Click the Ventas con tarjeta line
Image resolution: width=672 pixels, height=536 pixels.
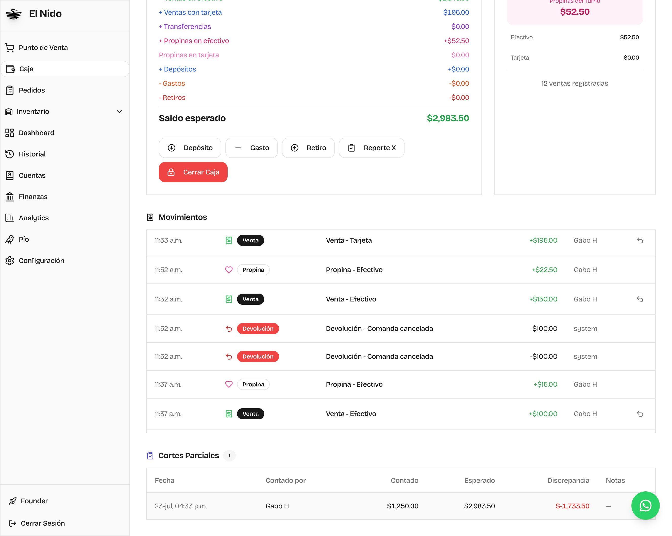tap(314, 12)
